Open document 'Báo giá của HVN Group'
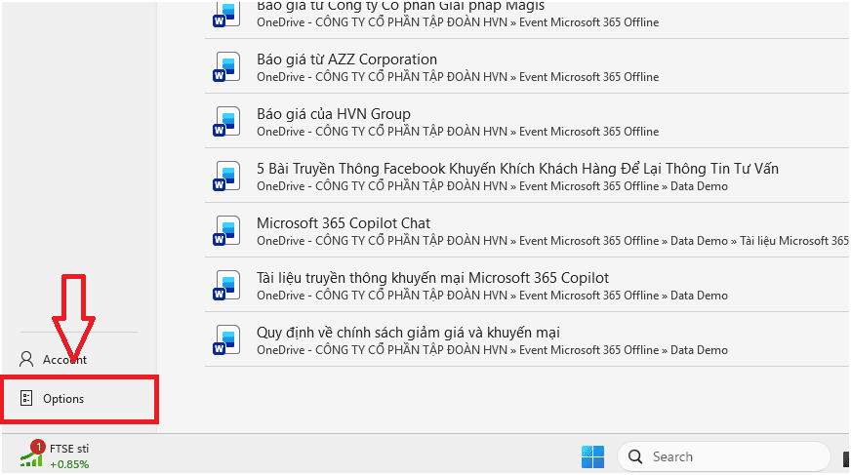This screenshot has width=851, height=475. coord(333,114)
